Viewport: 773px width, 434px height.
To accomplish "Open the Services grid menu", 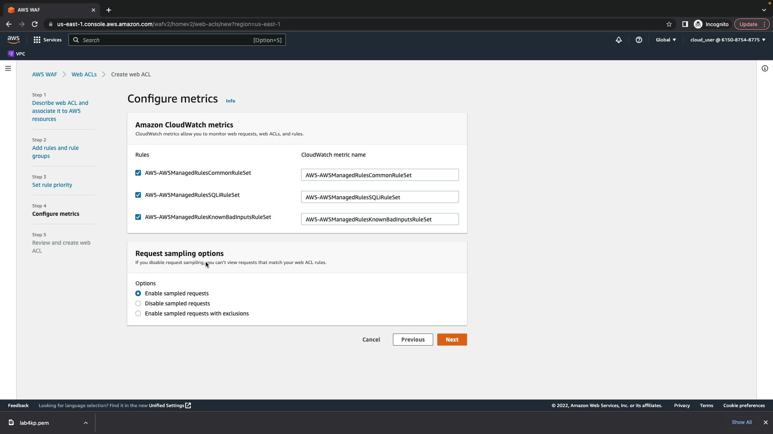I will pos(47,40).
